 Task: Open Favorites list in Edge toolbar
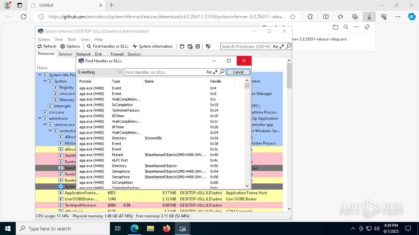click(x=340, y=17)
